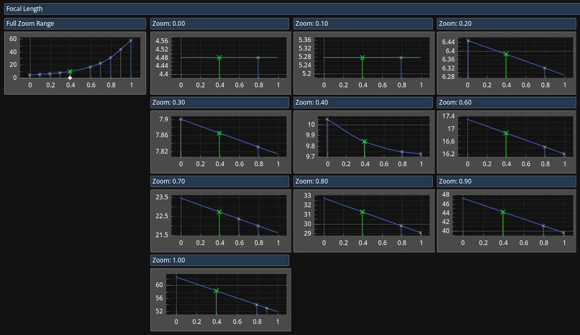
Task: Select the green point on Full Zoom Range curve
Action: (x=70, y=72)
